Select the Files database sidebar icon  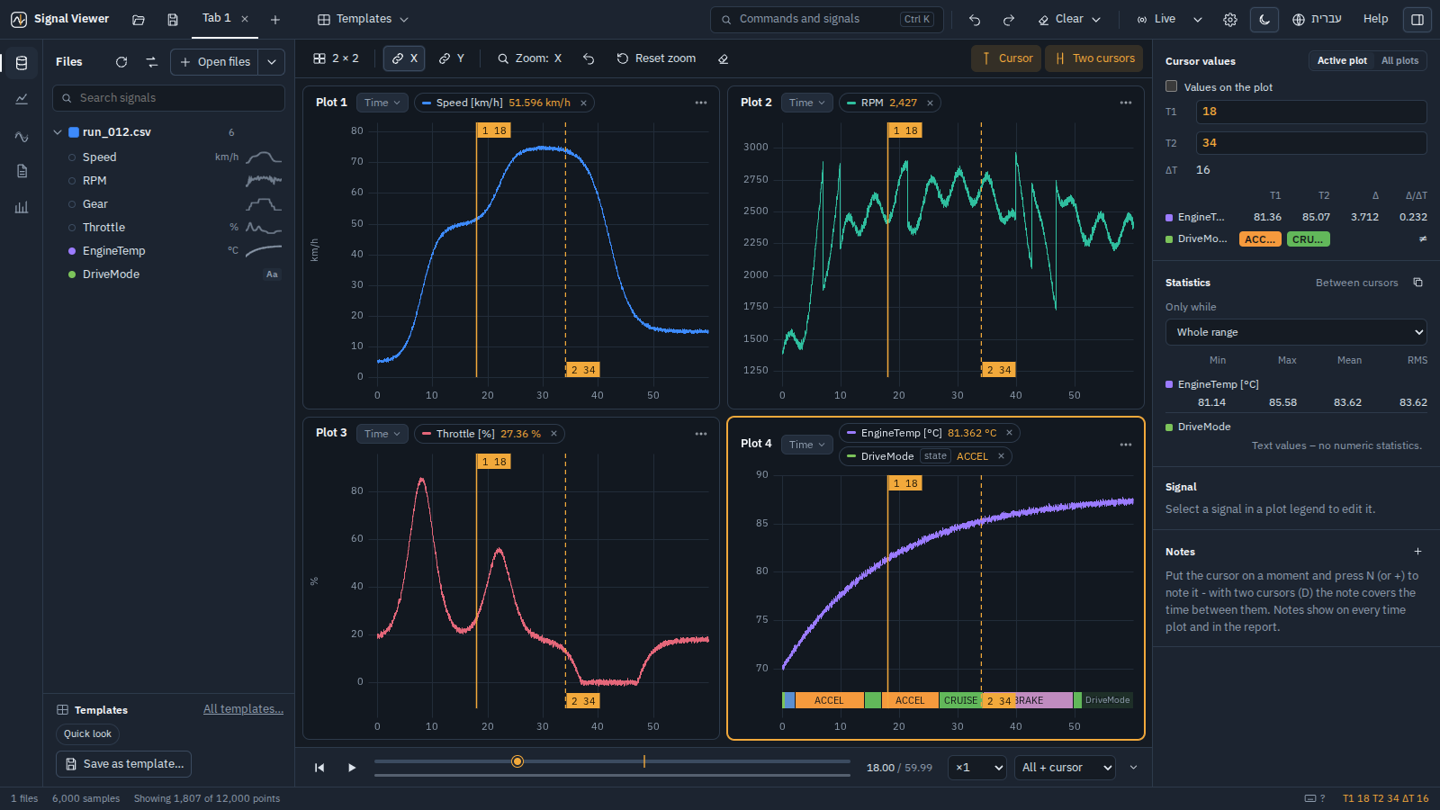pyautogui.click(x=22, y=63)
